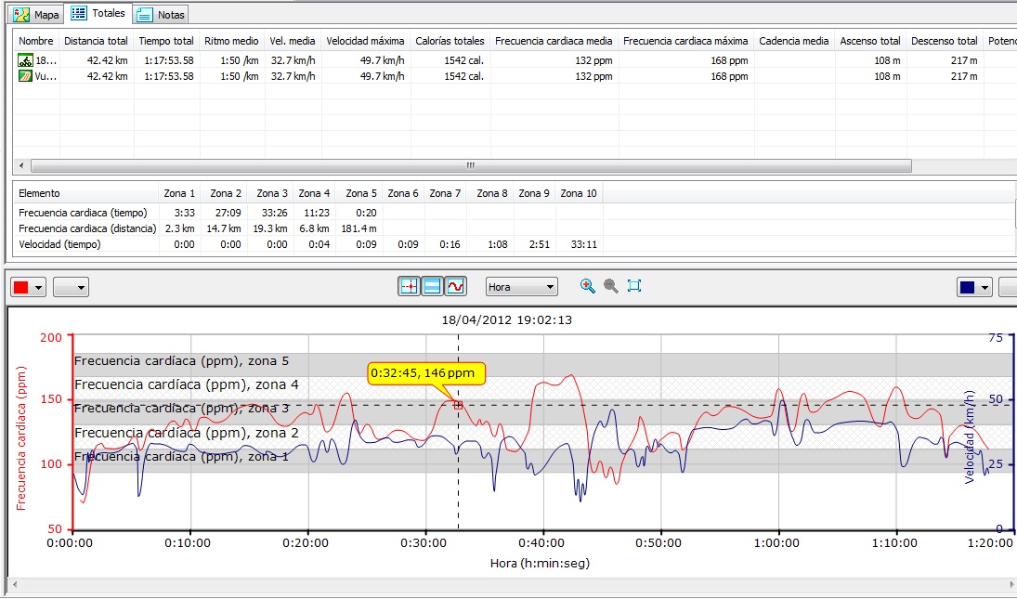Click the zona 5 heart rate band label
The height and width of the screenshot is (599, 1017).
(x=182, y=361)
